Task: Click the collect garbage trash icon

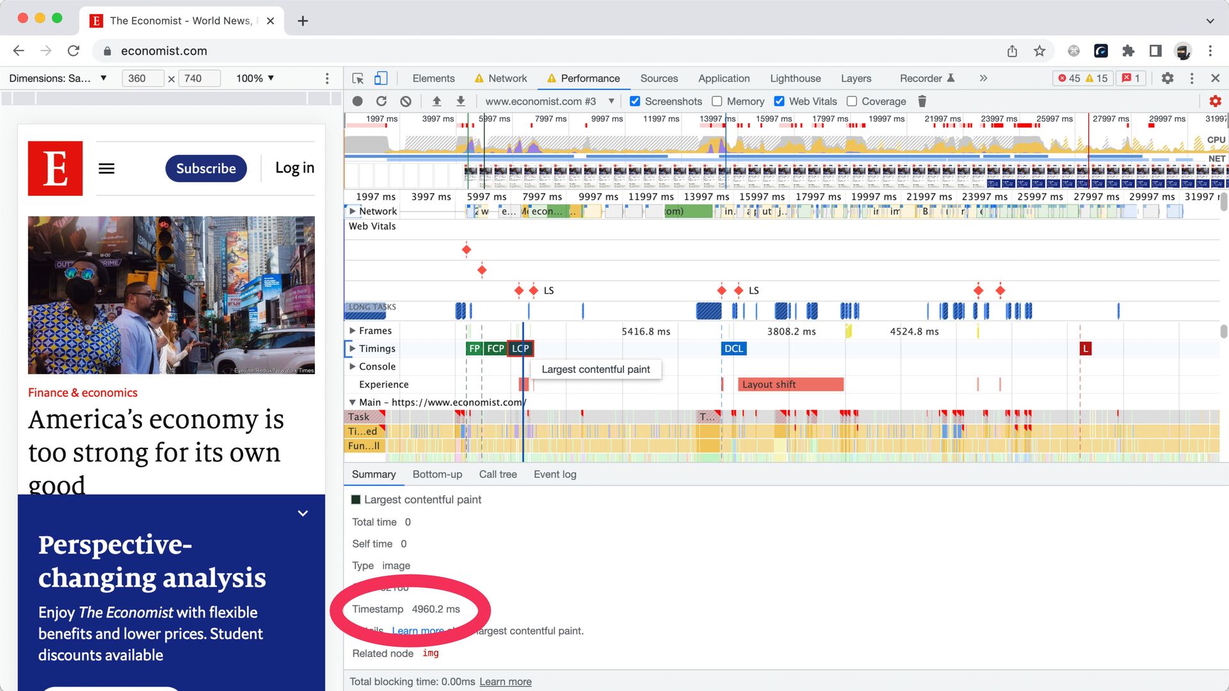Action: 922,101
